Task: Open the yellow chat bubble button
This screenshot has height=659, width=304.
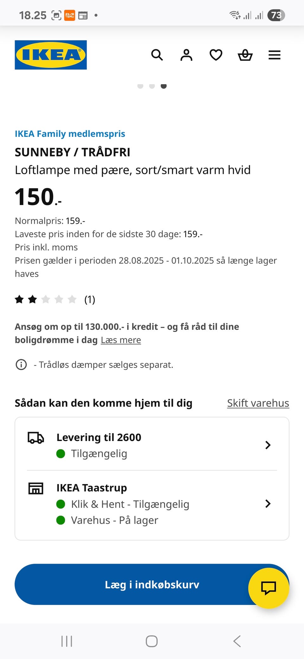Action: pos(269,588)
